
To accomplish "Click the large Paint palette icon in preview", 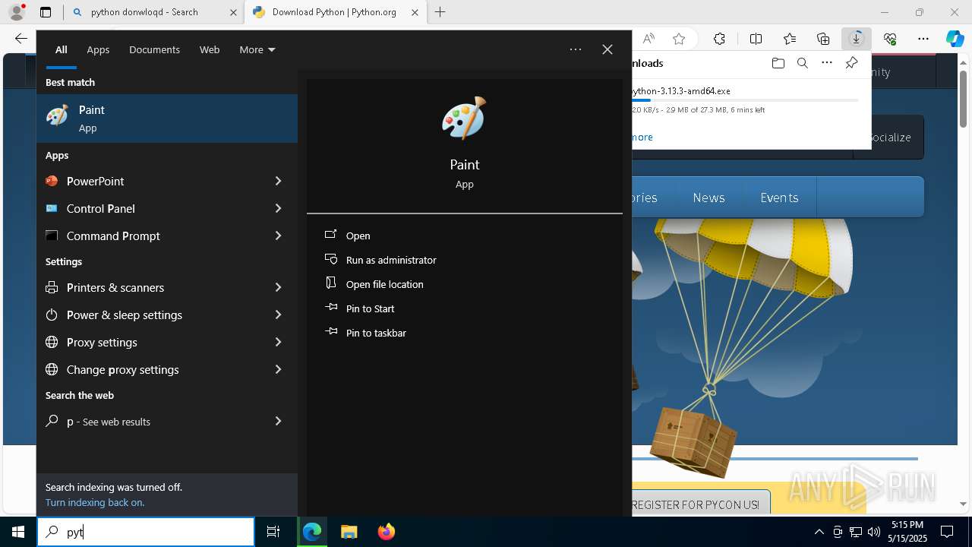I will click(464, 118).
